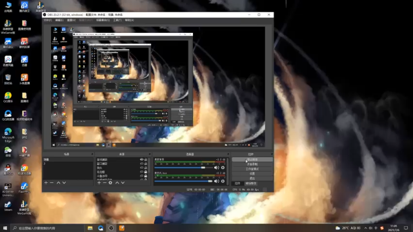
Task: Open source properties gear in Sources panel
Action: tap(110, 182)
